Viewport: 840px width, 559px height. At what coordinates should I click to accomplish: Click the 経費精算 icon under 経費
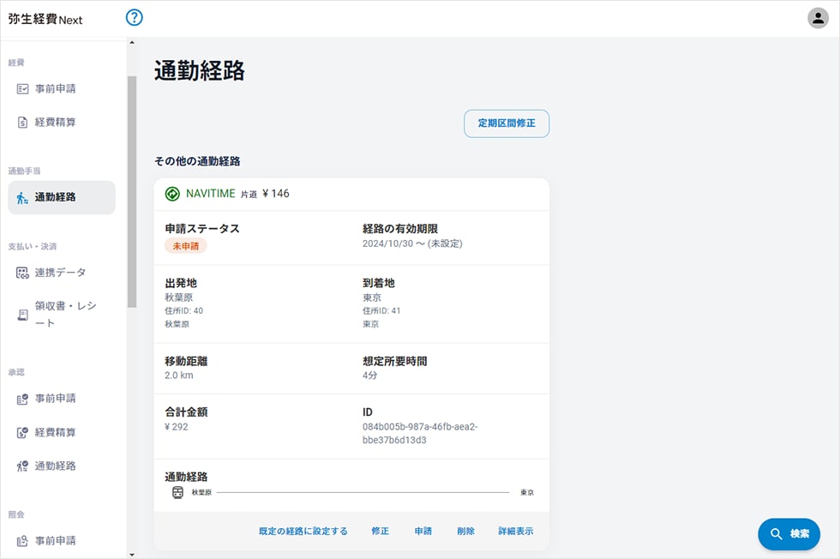(23, 123)
